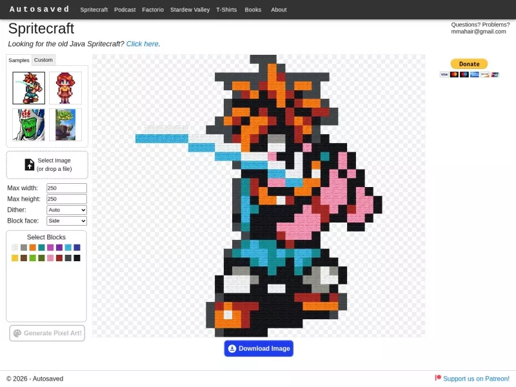Toggle the pink wool block
This screenshot has width=516, height=387.
coord(50,258)
